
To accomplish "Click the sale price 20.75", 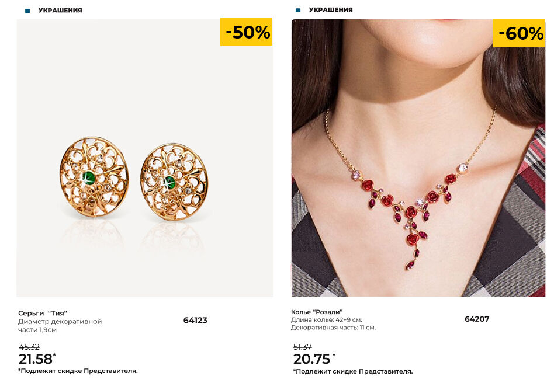I will pyautogui.click(x=313, y=358).
